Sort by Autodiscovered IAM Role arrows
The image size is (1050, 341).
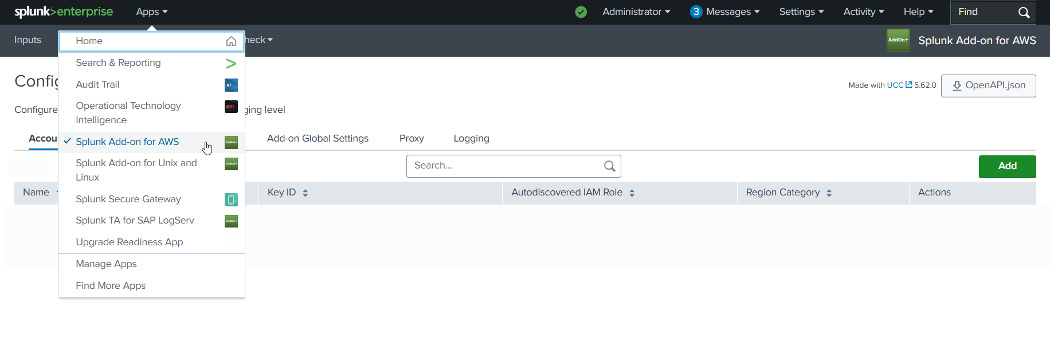(x=632, y=193)
